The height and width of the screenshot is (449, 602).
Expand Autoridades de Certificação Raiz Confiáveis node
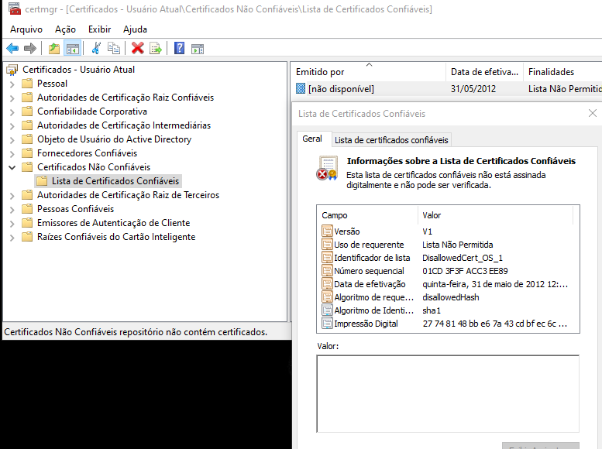coord(12,98)
